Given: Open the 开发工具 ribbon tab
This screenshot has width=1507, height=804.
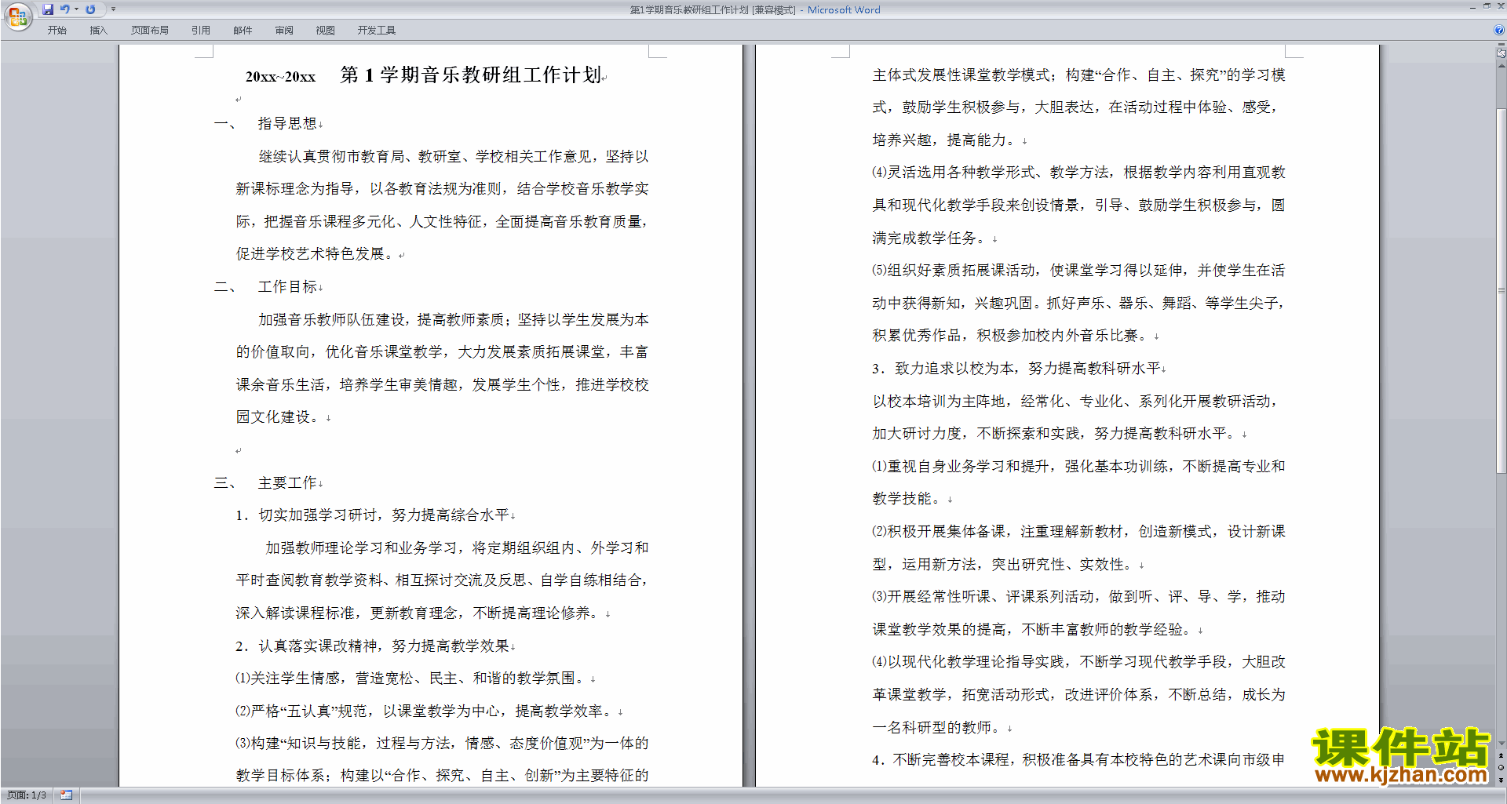Looking at the screenshot, I should click(x=376, y=31).
